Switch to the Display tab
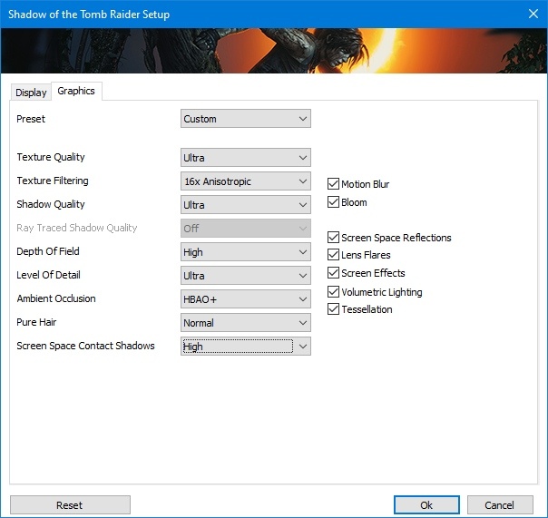Image resolution: width=548 pixels, height=518 pixels. [31, 93]
